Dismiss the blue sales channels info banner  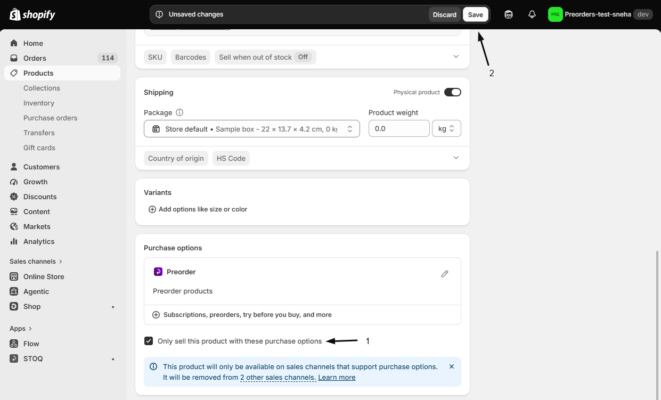click(x=452, y=366)
